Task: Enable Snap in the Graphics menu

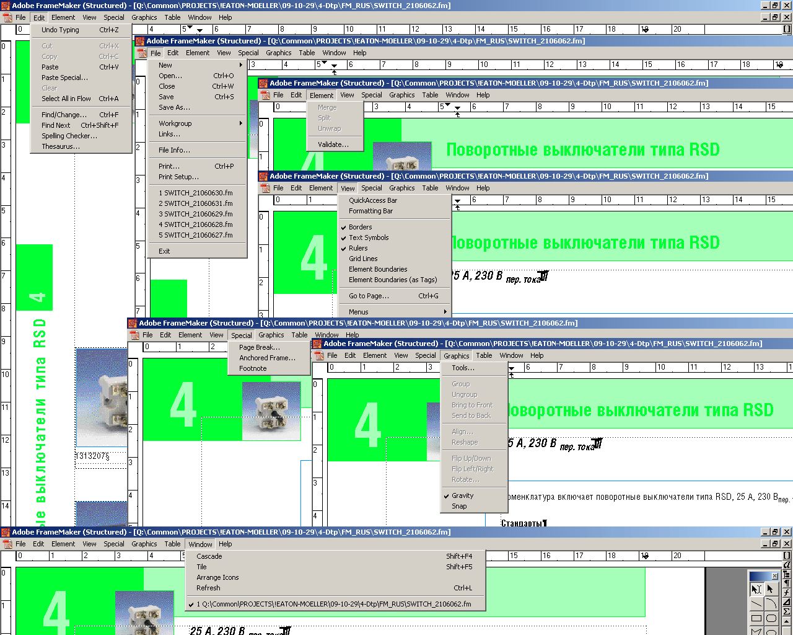Action: [x=474, y=506]
